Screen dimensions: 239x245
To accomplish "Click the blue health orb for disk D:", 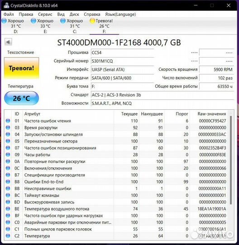I will tap(4, 21).
